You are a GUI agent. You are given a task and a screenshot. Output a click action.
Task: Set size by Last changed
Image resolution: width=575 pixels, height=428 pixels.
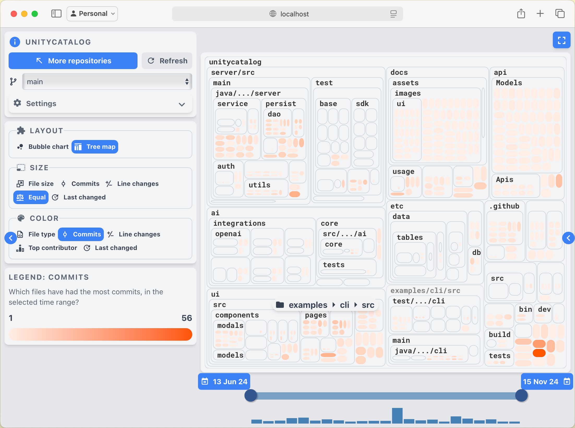tap(79, 197)
